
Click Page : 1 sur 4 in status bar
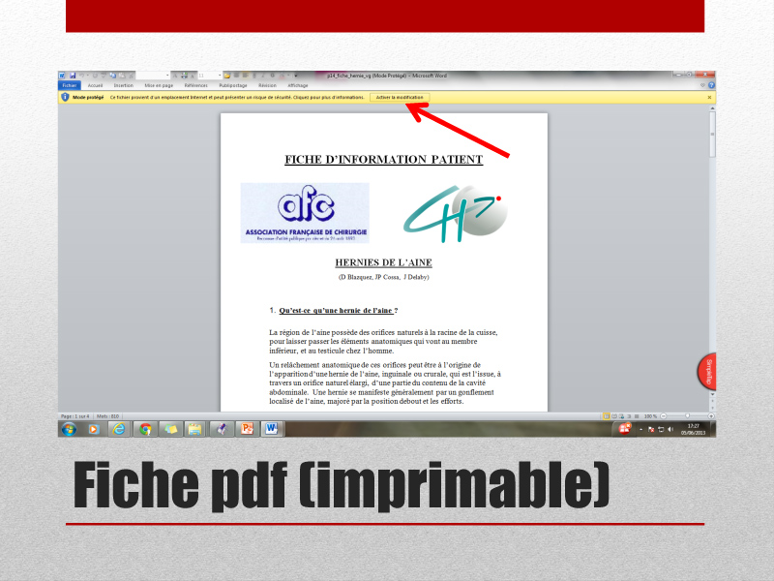click(75, 416)
